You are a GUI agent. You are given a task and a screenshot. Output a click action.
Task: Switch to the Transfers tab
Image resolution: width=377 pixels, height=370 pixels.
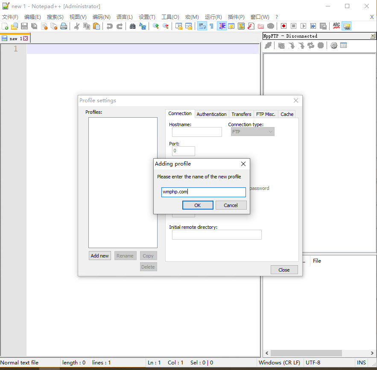point(241,114)
